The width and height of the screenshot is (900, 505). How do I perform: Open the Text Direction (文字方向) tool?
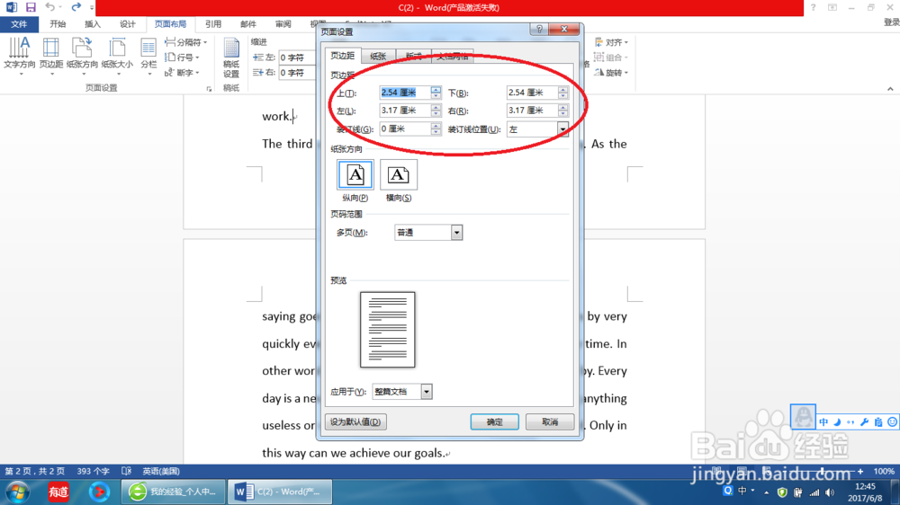[x=20, y=57]
